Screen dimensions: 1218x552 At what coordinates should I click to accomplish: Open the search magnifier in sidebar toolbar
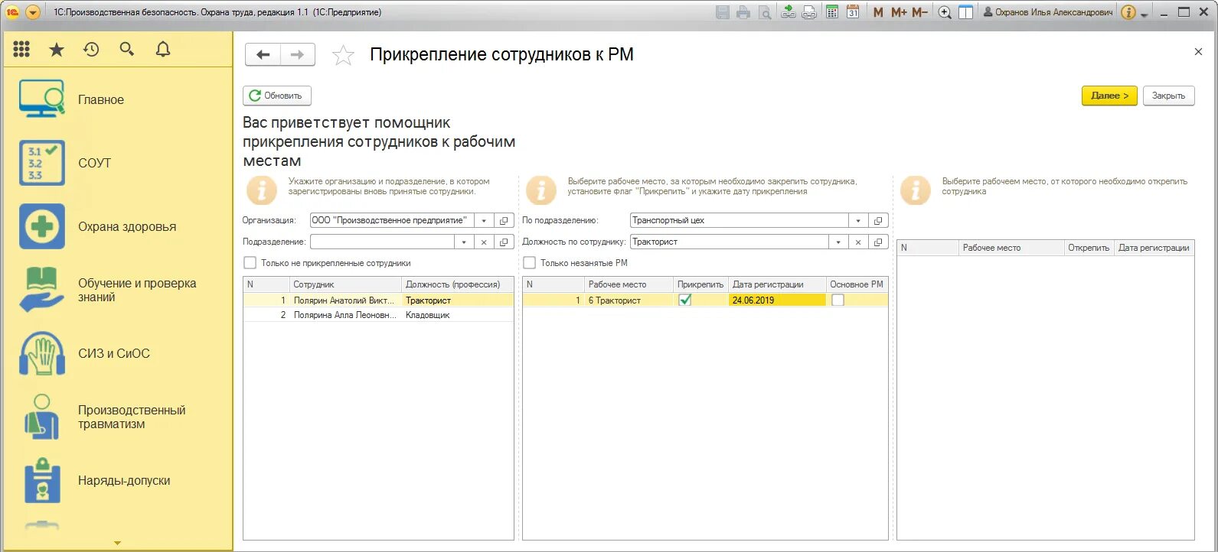click(x=127, y=50)
